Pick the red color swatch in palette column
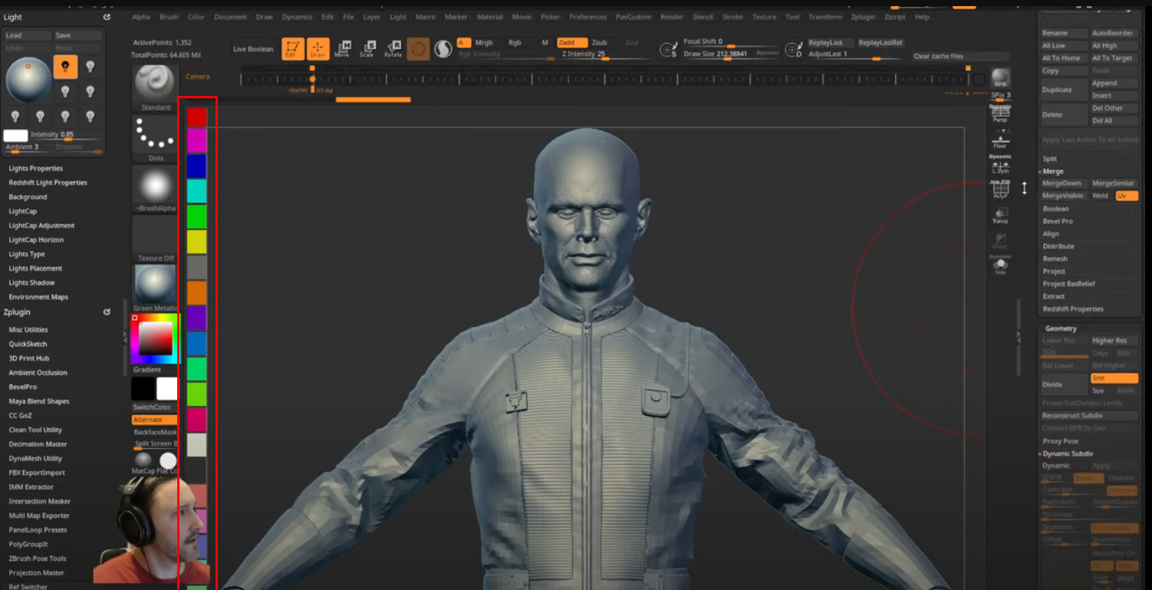The height and width of the screenshot is (590, 1152). [197, 117]
